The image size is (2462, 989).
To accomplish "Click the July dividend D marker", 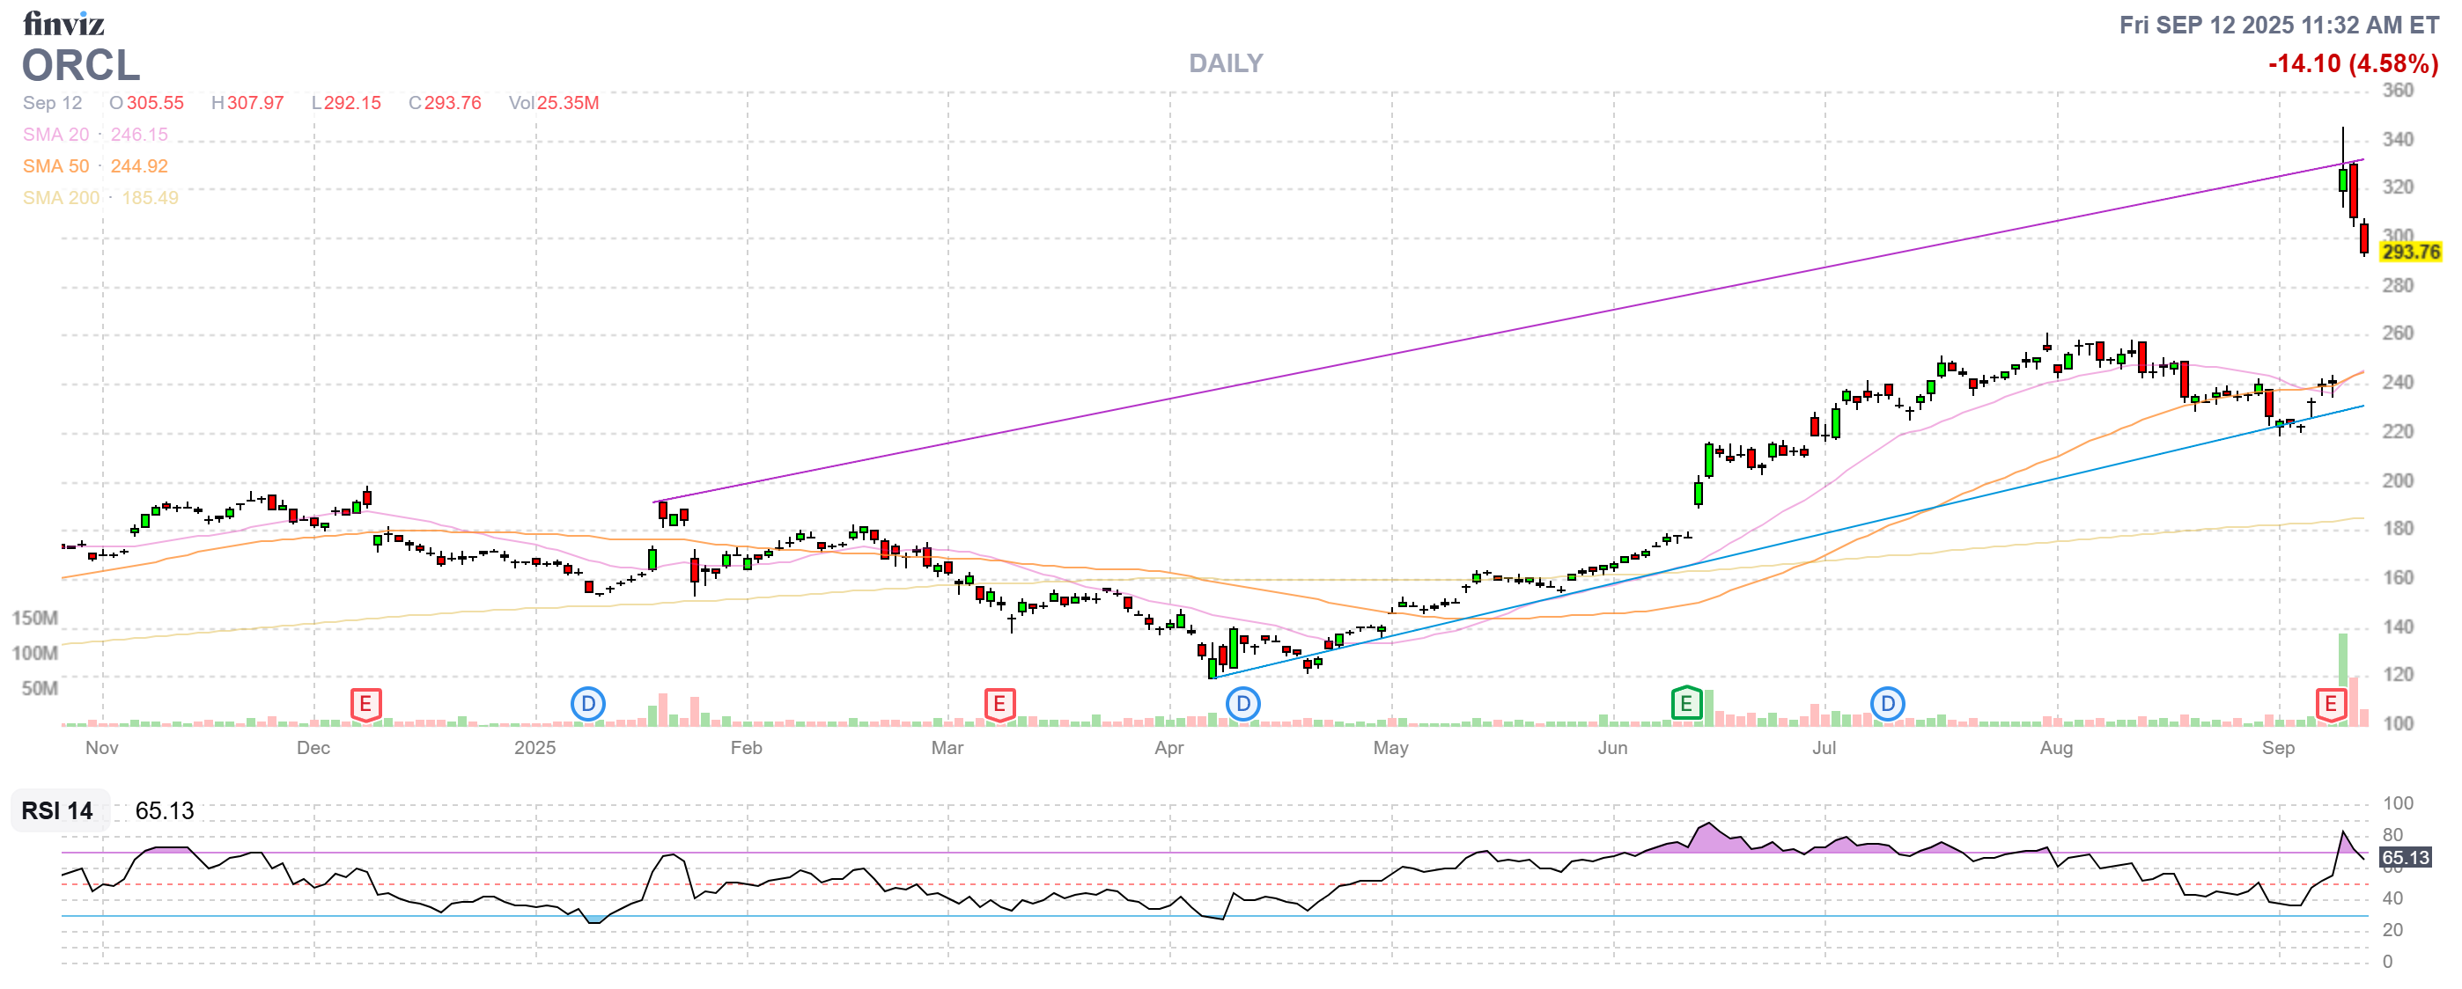I will tap(1887, 705).
